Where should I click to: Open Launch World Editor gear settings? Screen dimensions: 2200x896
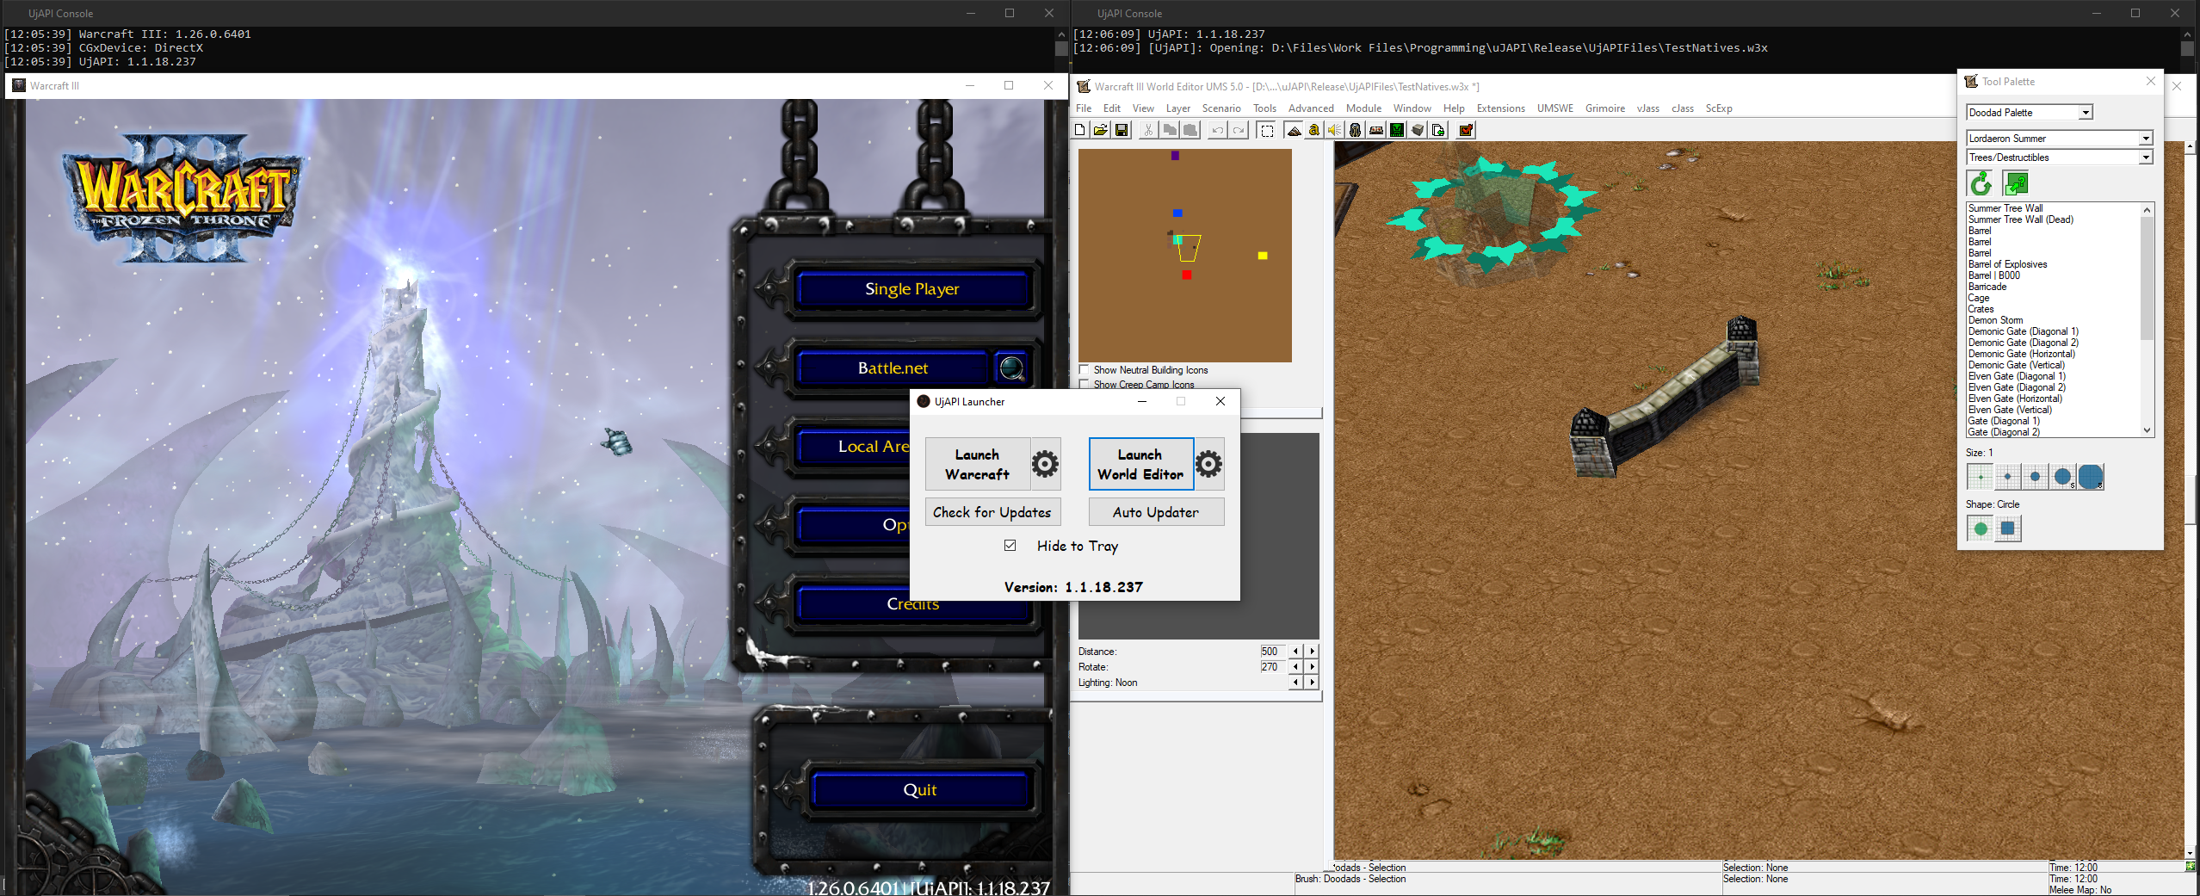1208,464
